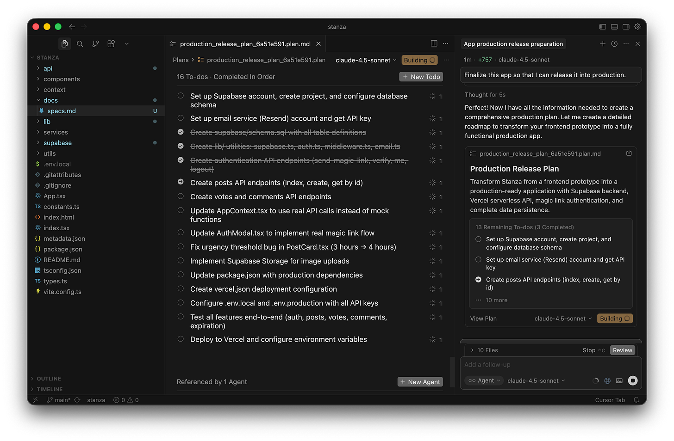Collapse the docs folder in the explorer
This screenshot has height=441, width=674.
click(x=50, y=100)
